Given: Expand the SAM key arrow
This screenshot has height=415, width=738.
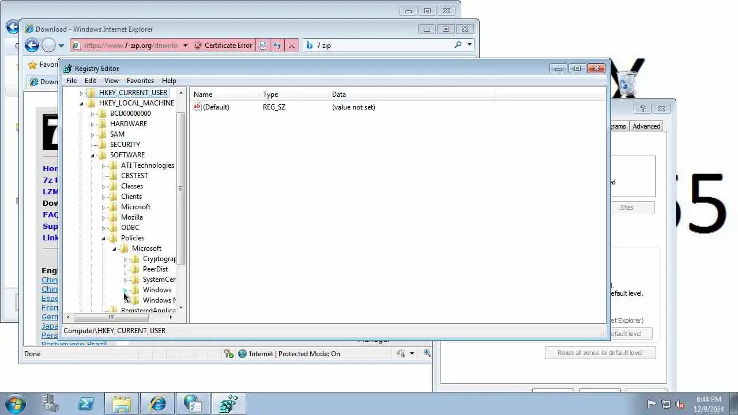Looking at the screenshot, I should click(x=92, y=134).
